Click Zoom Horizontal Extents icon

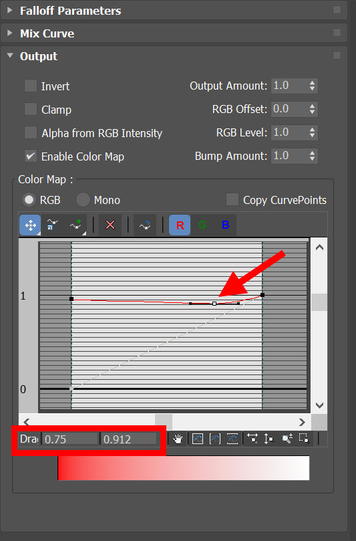215,439
